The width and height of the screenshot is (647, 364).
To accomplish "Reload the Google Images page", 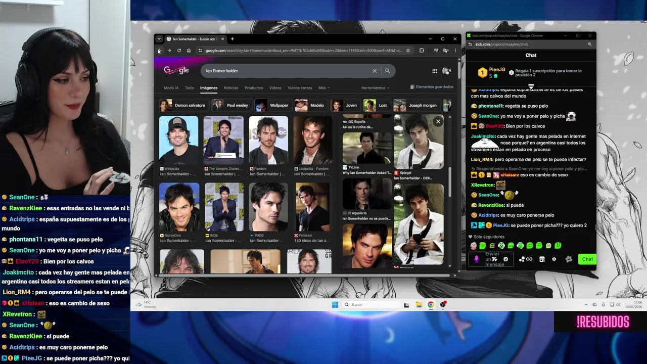I will (179, 51).
